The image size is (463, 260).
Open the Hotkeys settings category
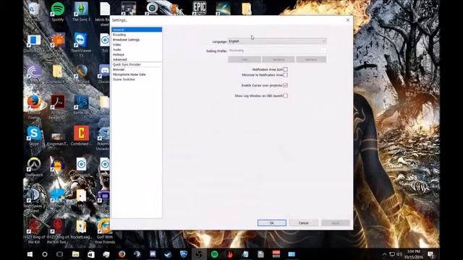click(x=137, y=55)
